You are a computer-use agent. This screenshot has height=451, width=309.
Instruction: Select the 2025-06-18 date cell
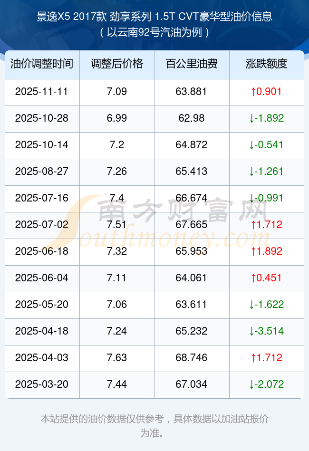[x=42, y=251]
